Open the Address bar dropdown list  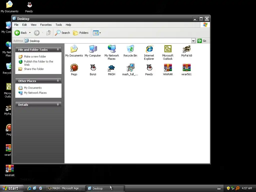click(193, 41)
